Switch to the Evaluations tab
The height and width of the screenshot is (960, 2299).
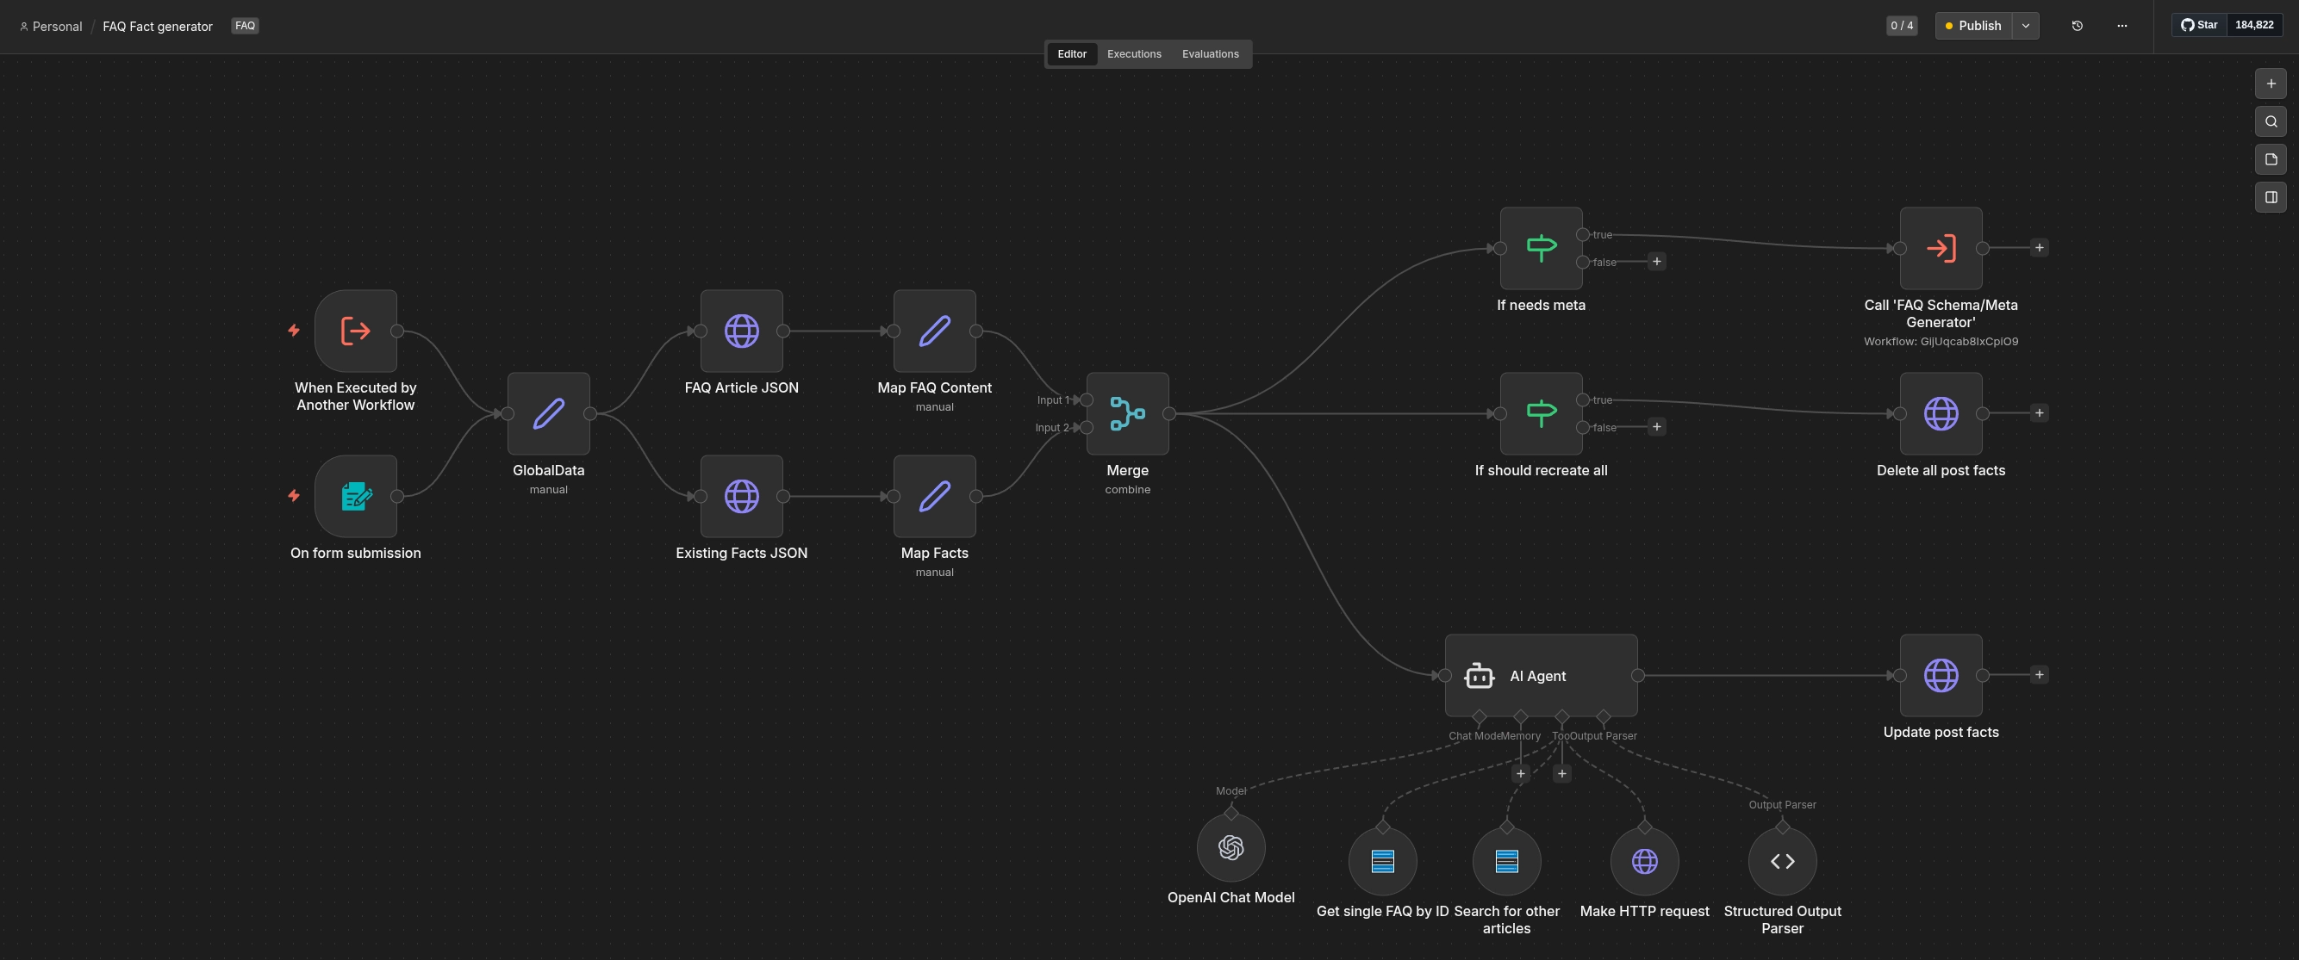1210,54
